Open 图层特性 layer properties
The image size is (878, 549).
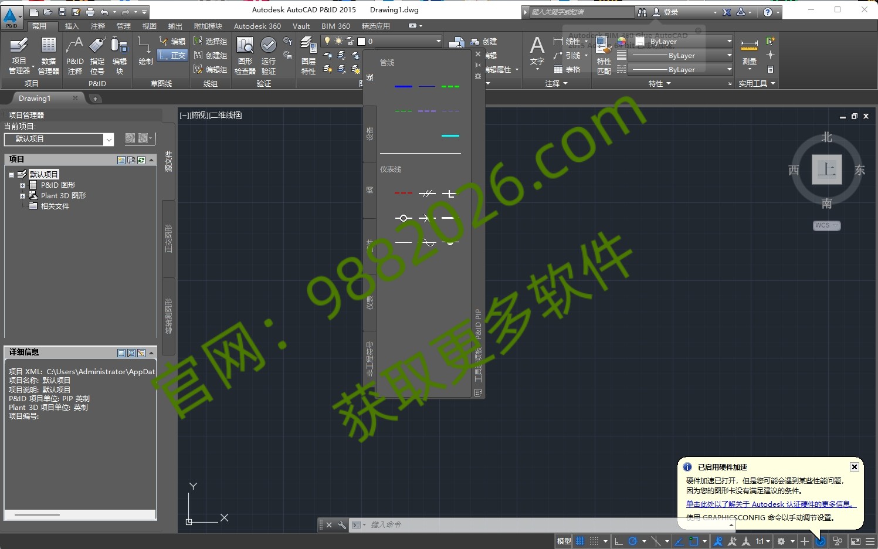click(309, 56)
